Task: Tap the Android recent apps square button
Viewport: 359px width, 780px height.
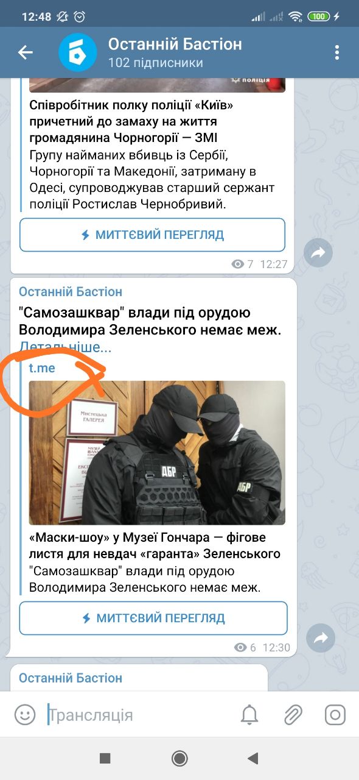Action: (x=105, y=758)
